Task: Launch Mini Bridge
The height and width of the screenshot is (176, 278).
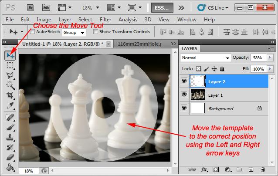Action: click(46, 8)
